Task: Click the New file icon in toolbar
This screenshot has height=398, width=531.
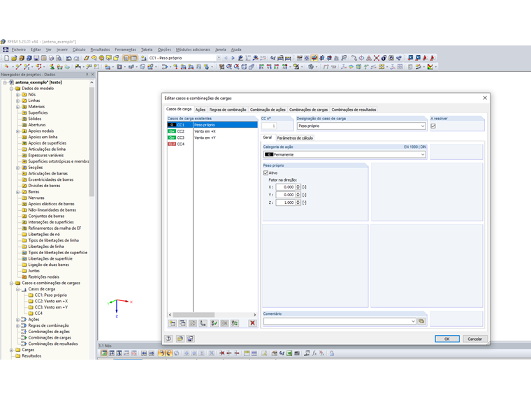Action: (x=6, y=58)
